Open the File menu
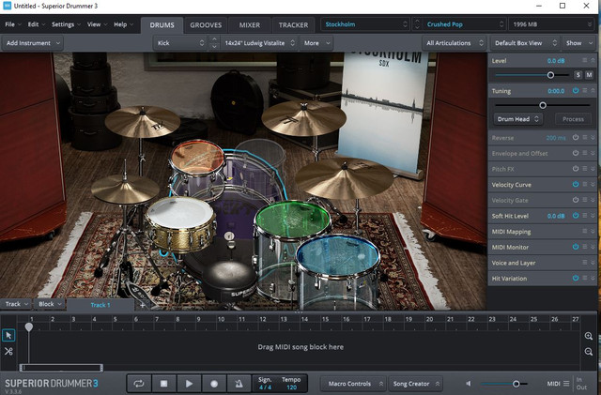The image size is (601, 395). point(12,24)
